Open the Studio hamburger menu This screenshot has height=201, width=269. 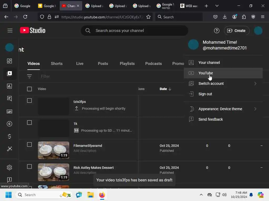point(10,31)
